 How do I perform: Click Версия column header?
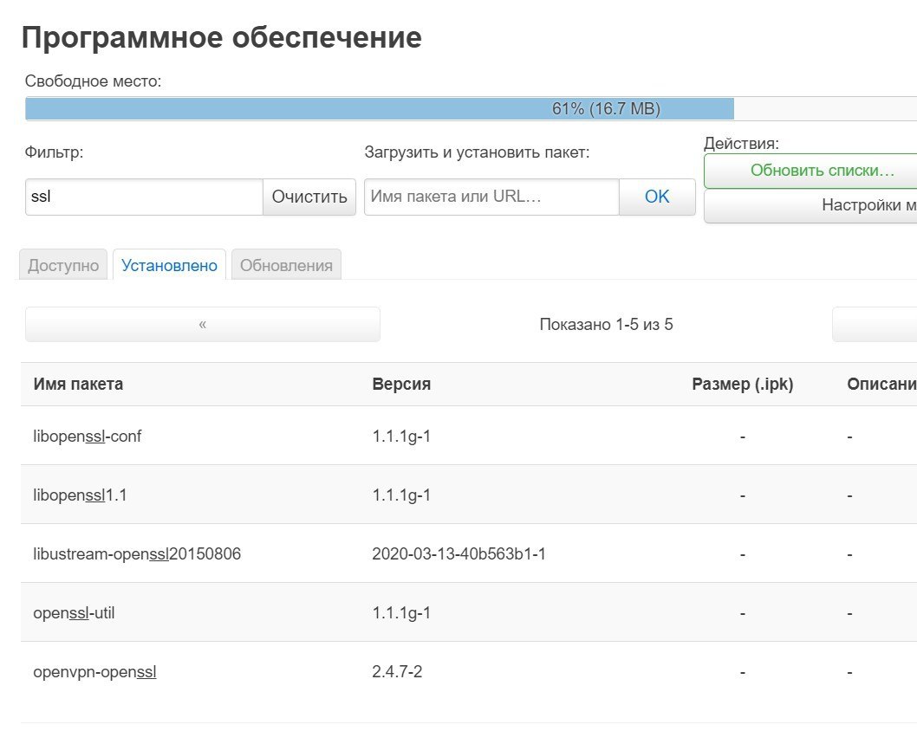tap(401, 385)
